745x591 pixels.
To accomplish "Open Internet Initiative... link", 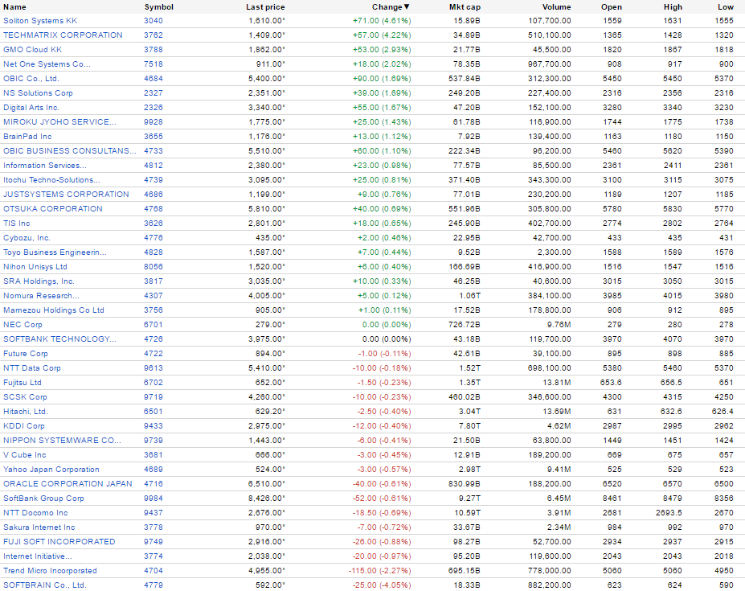I will pos(38,556).
